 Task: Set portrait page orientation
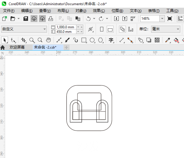[x=102, y=29]
